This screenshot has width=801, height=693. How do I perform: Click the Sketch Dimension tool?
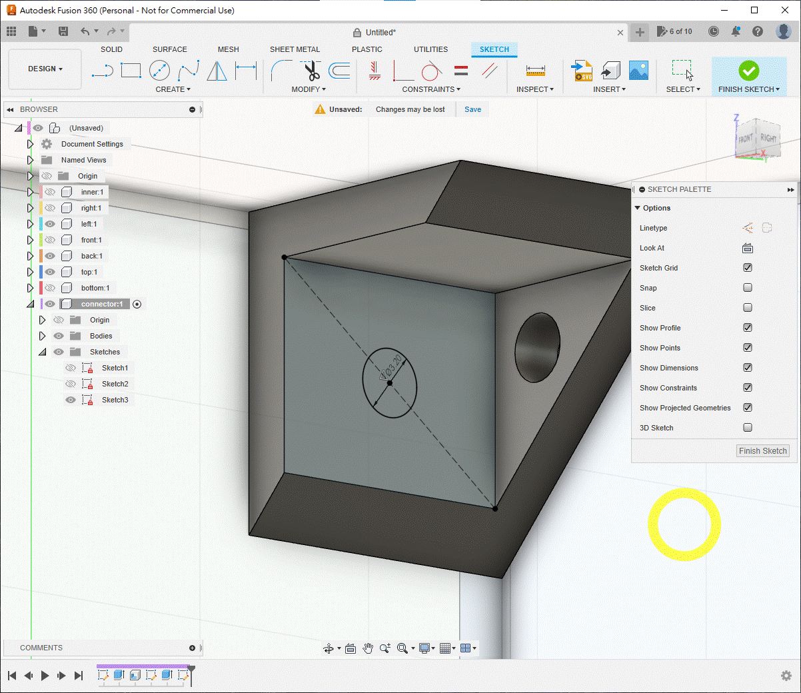pos(246,71)
